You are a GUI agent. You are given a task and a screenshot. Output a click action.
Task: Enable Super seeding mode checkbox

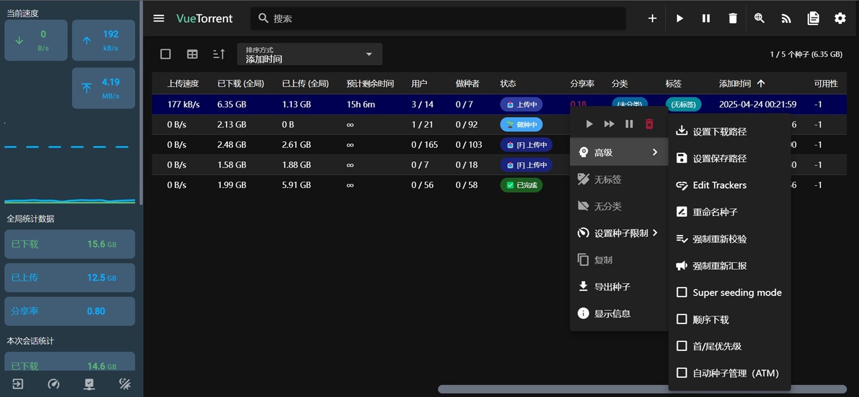click(x=682, y=293)
